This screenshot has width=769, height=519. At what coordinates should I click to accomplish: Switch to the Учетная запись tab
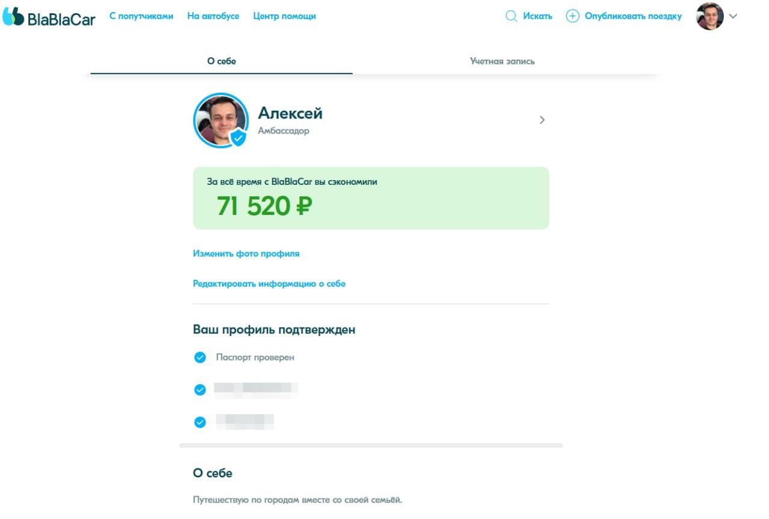point(502,61)
